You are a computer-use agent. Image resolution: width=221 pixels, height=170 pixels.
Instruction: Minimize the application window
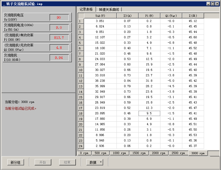pyautogui.click(x=209, y=4)
